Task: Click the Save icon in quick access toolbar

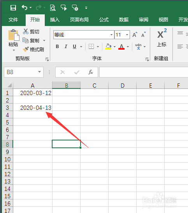Action: pos(13,8)
